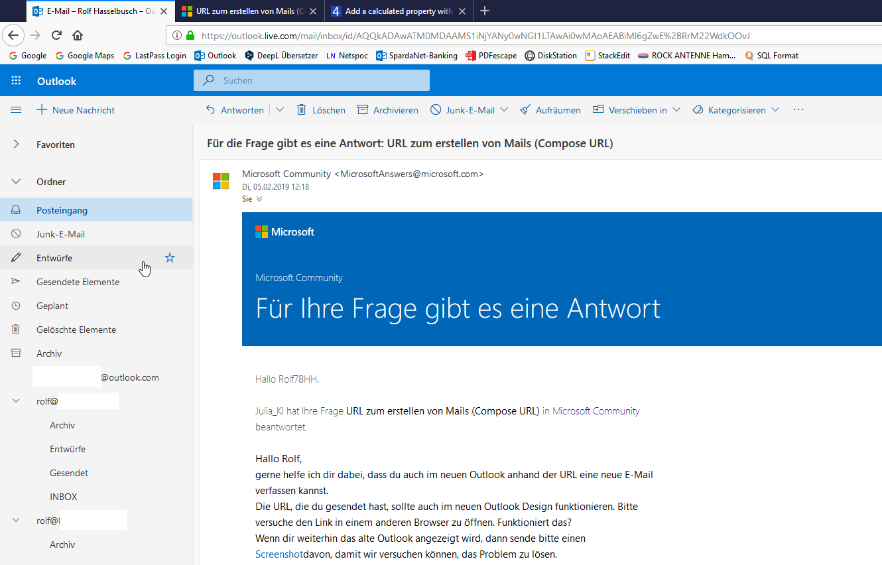The width and height of the screenshot is (882, 565).
Task: Open the Microsoft Community link in email
Action: [x=596, y=410]
